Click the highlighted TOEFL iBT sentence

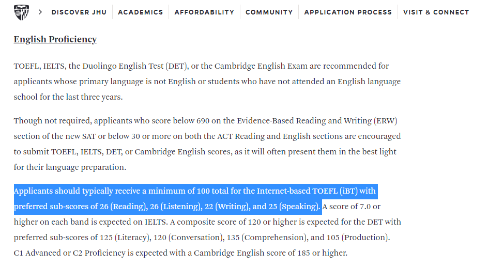[195, 199]
